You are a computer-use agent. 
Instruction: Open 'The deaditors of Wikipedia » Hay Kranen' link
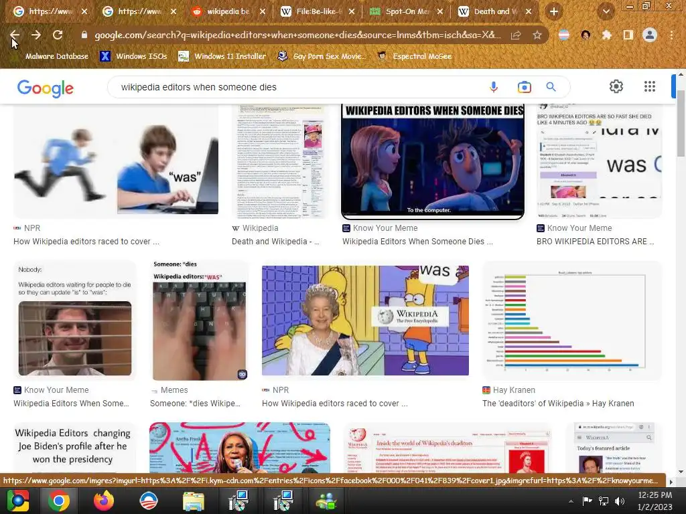pyautogui.click(x=558, y=403)
